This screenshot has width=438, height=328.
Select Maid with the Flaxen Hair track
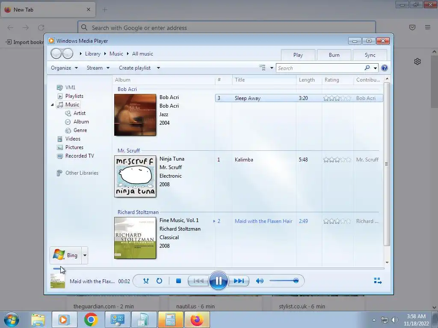pyautogui.click(x=299, y=221)
